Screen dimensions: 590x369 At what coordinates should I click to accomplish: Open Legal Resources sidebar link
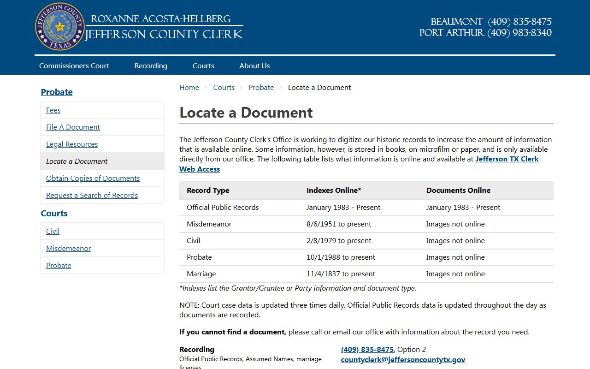coord(72,144)
